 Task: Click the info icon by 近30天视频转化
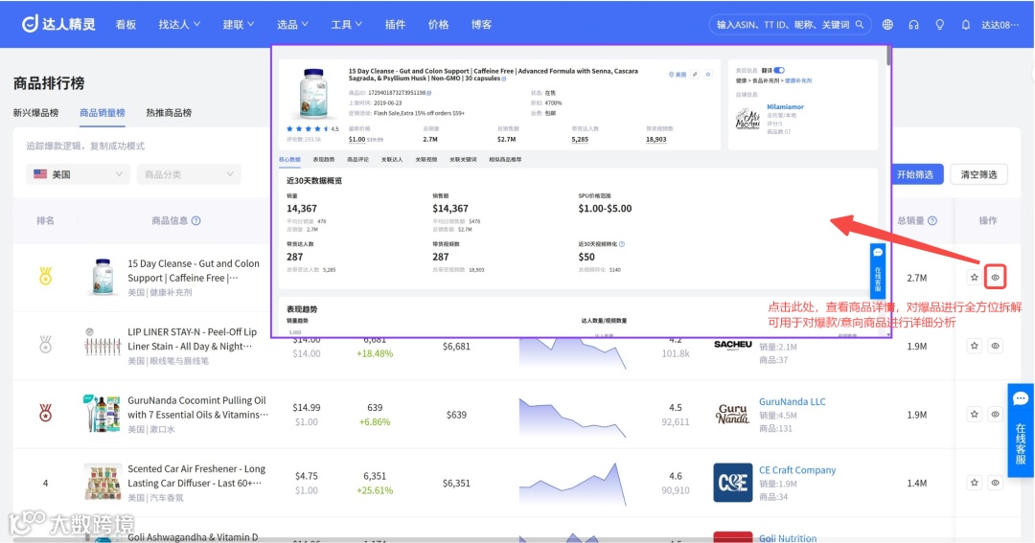tap(622, 244)
